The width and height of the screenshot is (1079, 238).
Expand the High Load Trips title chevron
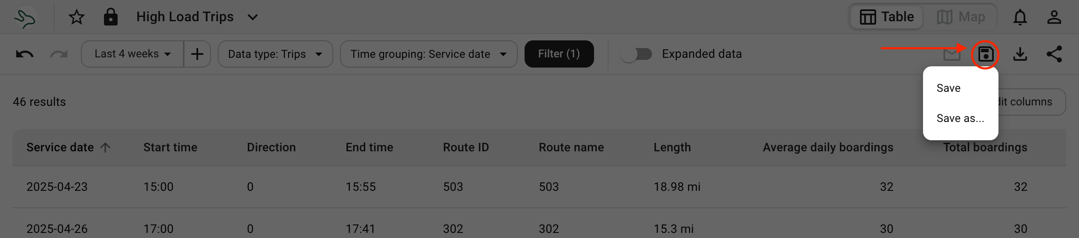(253, 17)
